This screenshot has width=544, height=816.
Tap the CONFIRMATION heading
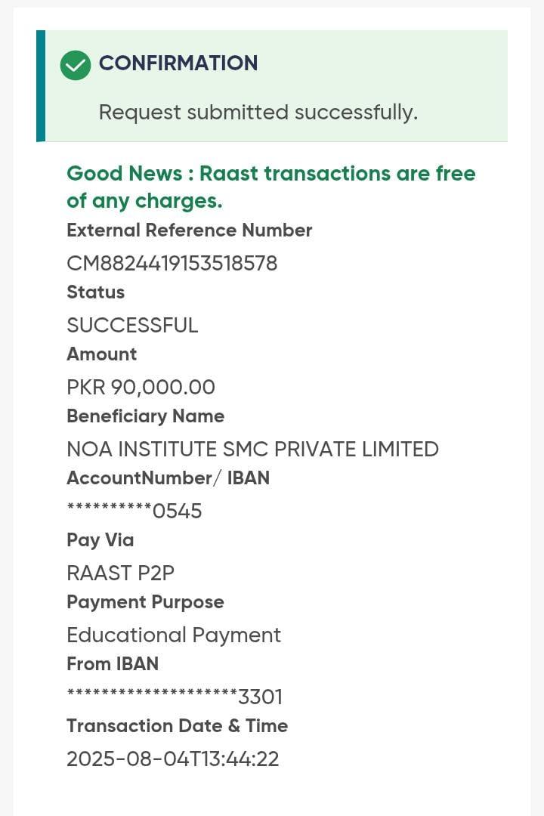(x=178, y=63)
